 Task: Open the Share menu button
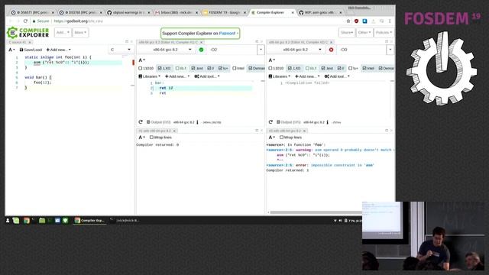pos(347,32)
